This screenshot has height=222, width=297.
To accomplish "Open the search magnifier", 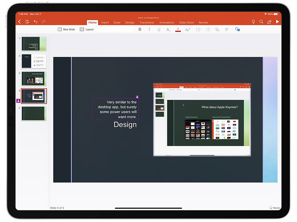I will (261, 22).
